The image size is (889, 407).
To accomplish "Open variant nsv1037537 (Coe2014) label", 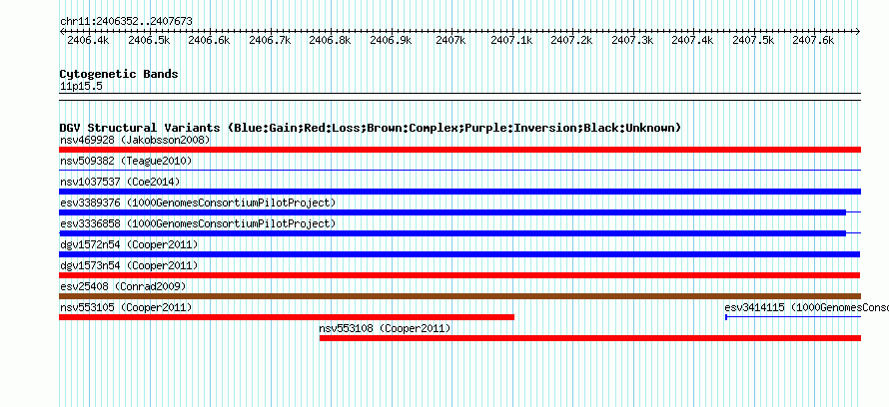I will 119,182.
